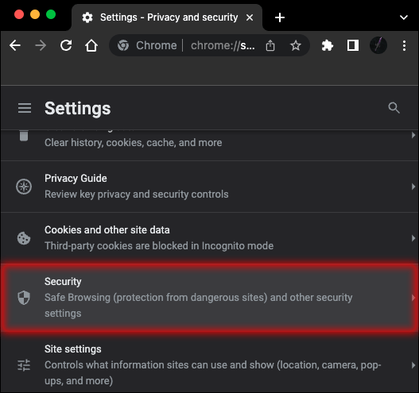
Task: Expand Cookies and other site data arrow
Action: pyautogui.click(x=413, y=238)
